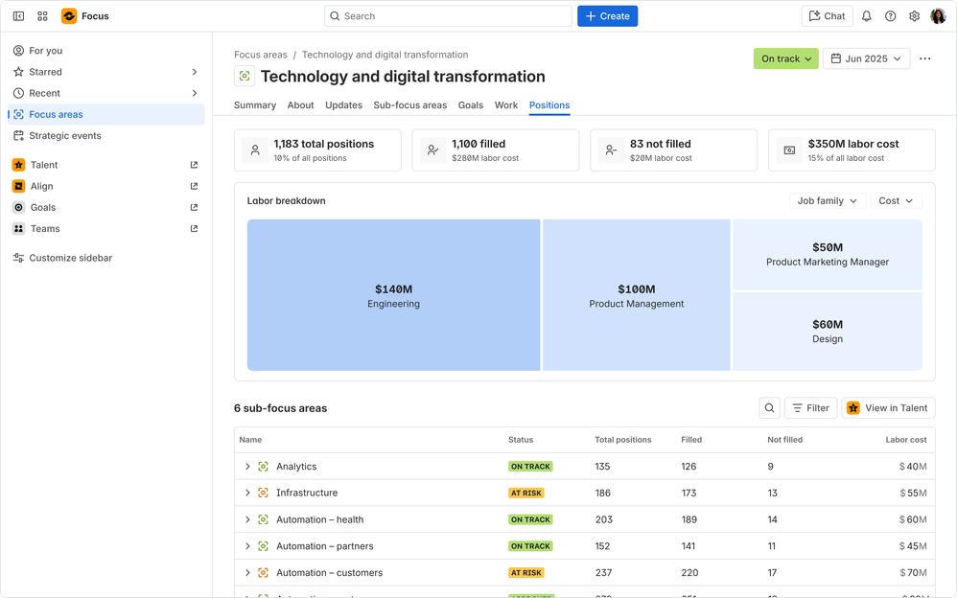The height and width of the screenshot is (598, 957).
Task: Open Teams external link icon
Action: pyautogui.click(x=194, y=229)
